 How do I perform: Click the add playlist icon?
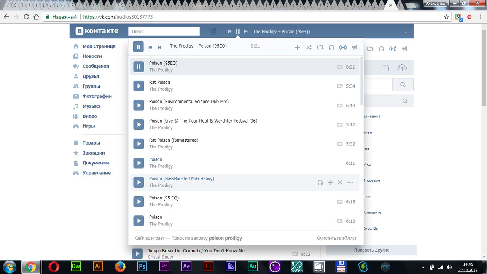[386, 68]
